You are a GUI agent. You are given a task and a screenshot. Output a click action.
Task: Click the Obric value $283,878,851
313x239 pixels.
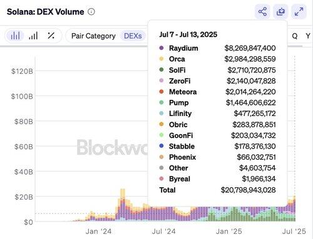254,125
